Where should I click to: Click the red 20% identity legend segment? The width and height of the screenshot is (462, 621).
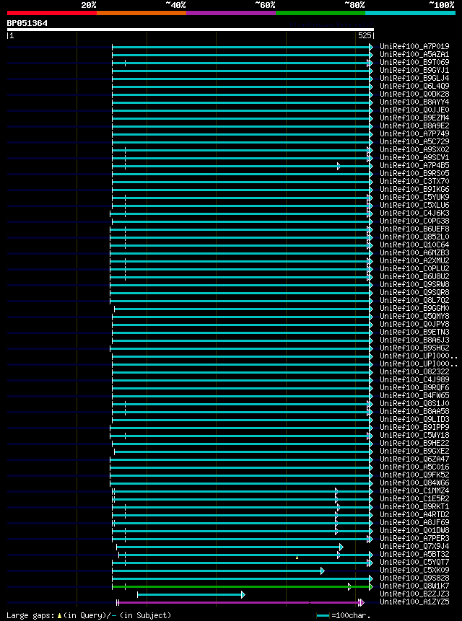(x=52, y=13)
